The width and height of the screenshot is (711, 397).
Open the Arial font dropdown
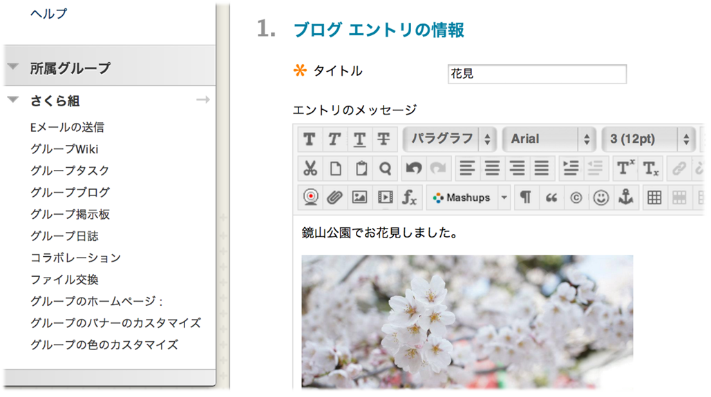(x=549, y=139)
